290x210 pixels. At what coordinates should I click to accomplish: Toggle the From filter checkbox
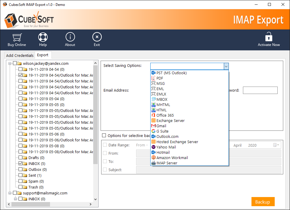tap(105, 153)
